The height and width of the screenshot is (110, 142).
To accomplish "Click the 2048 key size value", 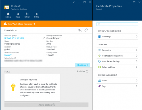I will point(49,44).
